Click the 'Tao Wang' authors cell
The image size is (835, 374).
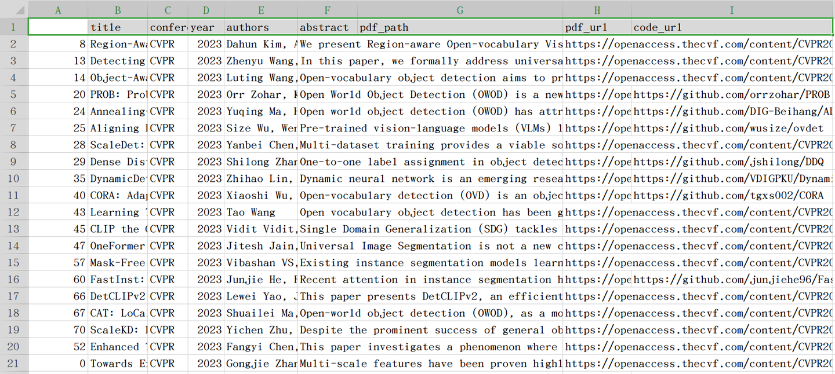[x=261, y=212]
